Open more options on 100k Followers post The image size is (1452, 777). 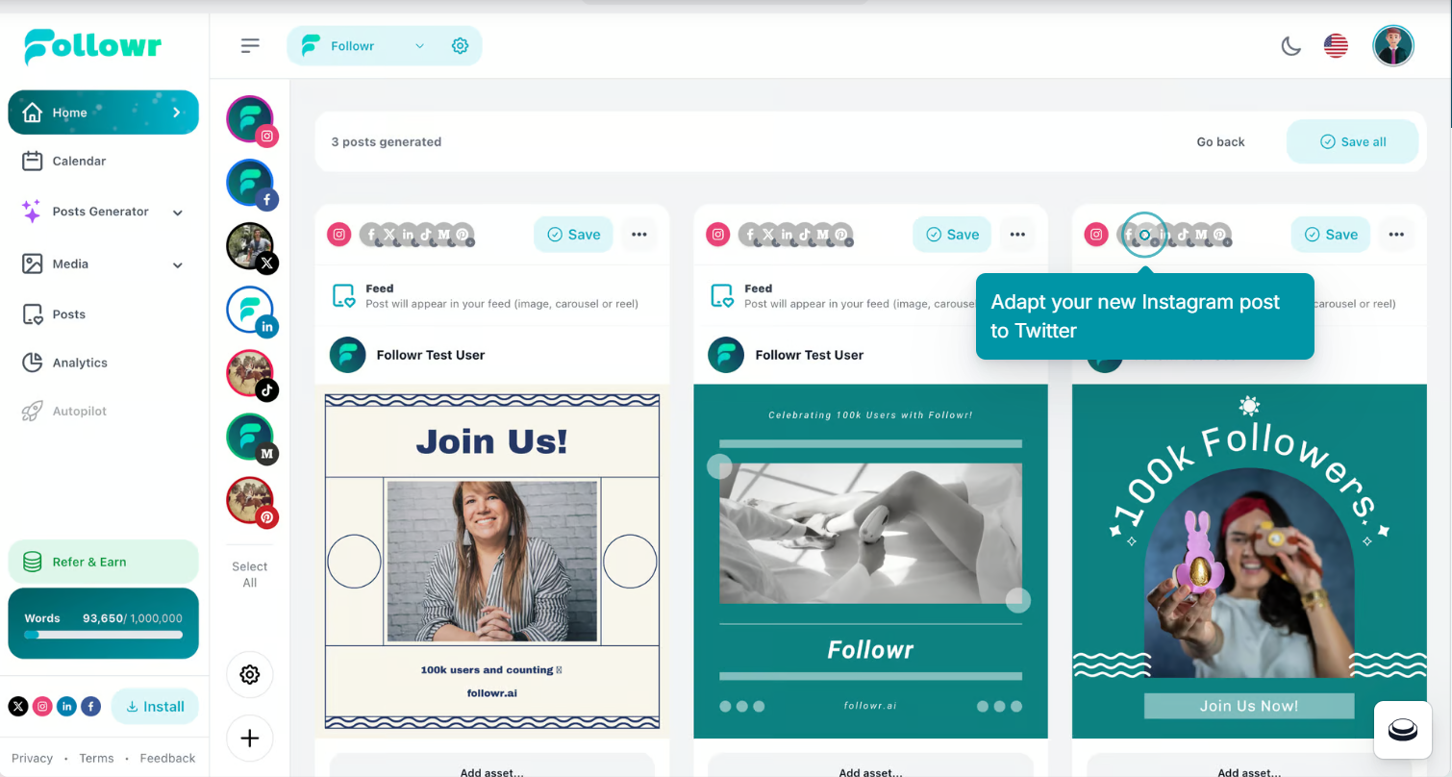pos(1397,235)
